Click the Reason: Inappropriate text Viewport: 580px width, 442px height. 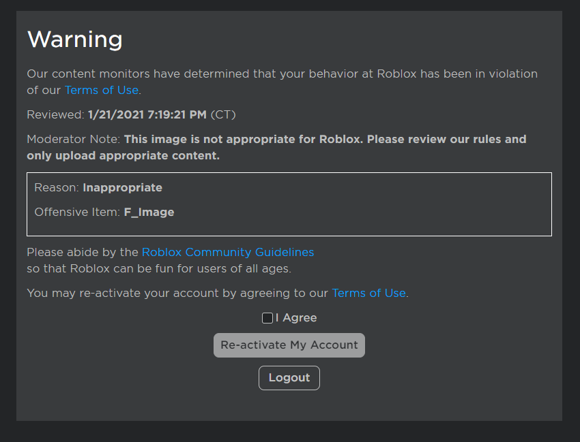pos(98,188)
